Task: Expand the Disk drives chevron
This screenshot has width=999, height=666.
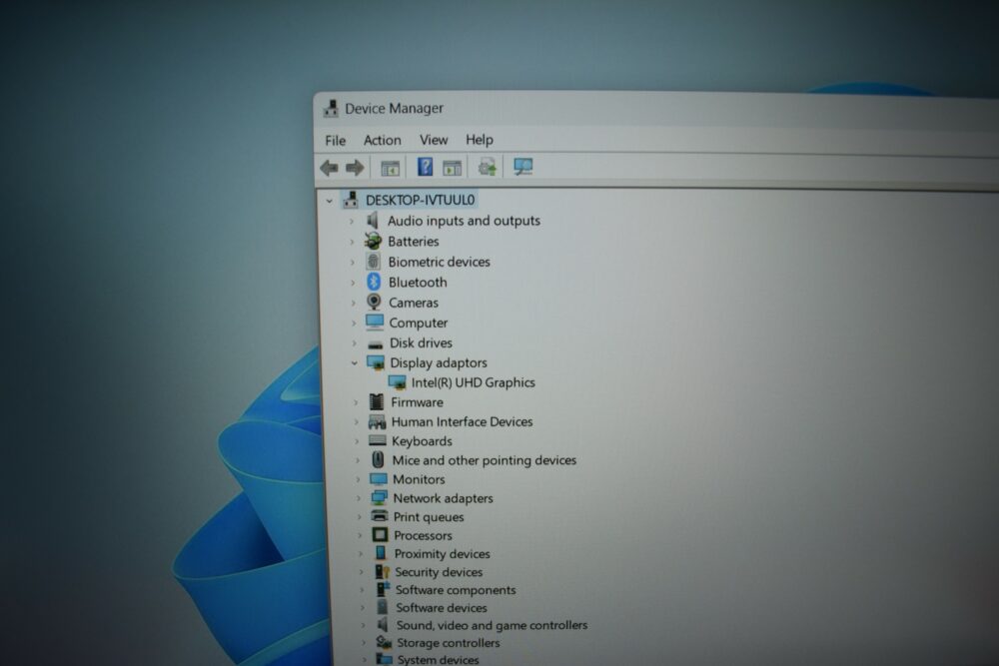Action: 355,343
